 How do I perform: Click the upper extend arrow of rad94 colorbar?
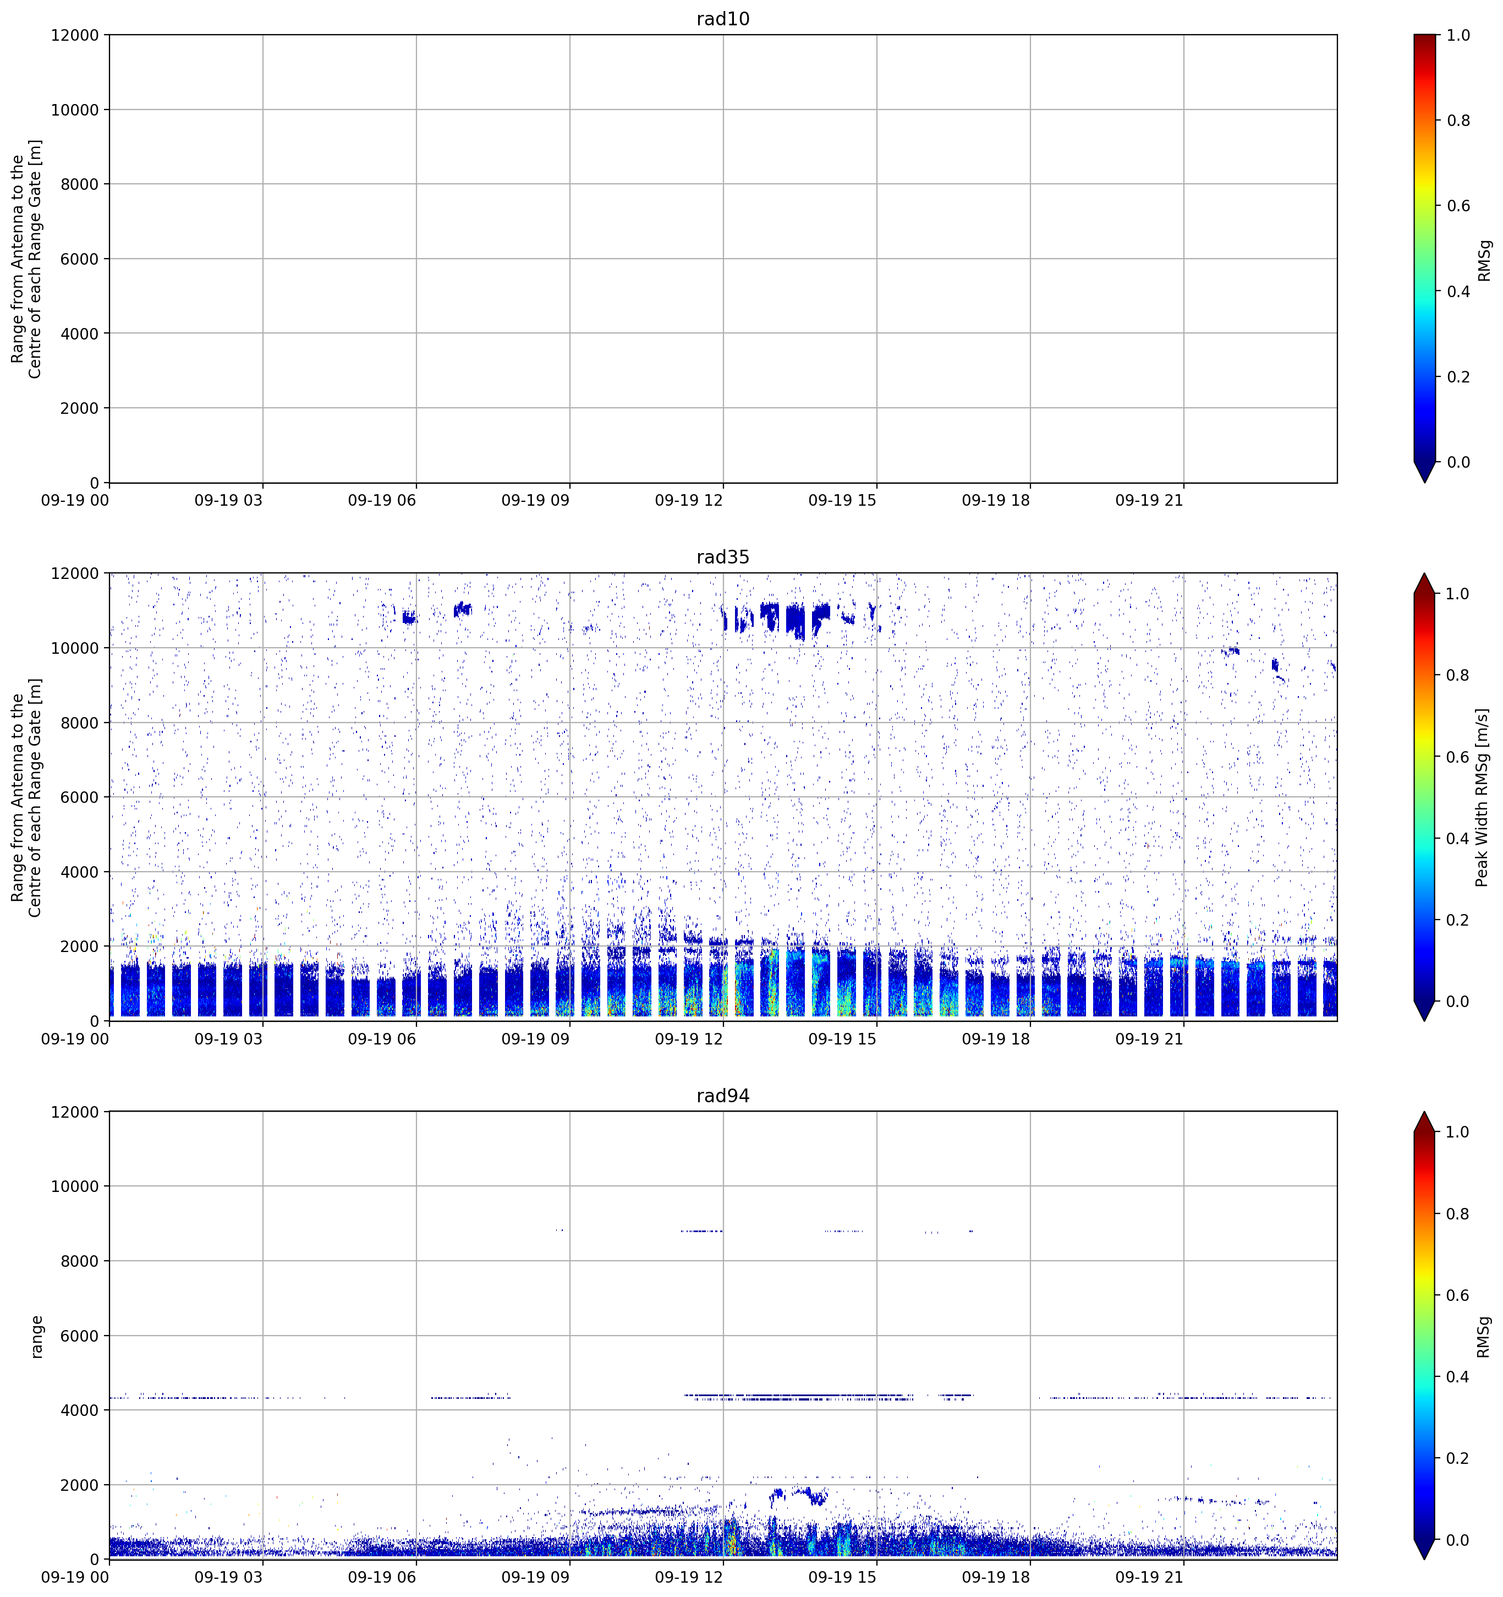click(x=1424, y=1122)
